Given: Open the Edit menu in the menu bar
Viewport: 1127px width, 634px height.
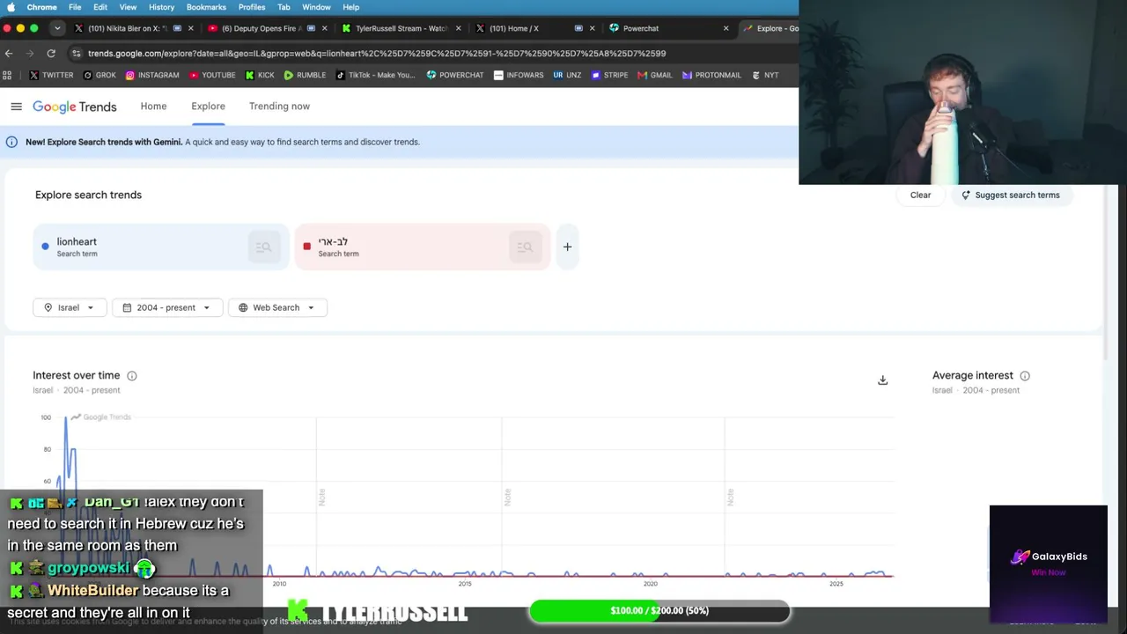Looking at the screenshot, I should tap(100, 7).
